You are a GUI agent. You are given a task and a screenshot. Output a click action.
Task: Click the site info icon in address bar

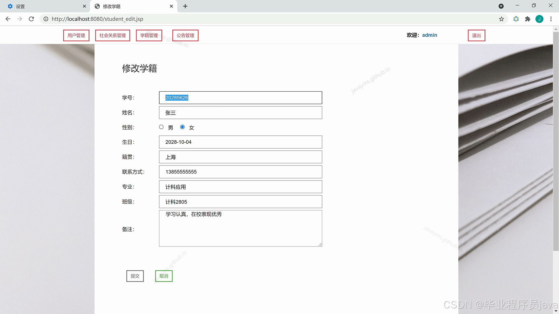(x=46, y=19)
